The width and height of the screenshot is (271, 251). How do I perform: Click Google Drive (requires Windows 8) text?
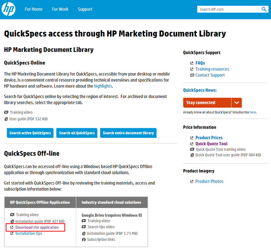(x=112, y=215)
